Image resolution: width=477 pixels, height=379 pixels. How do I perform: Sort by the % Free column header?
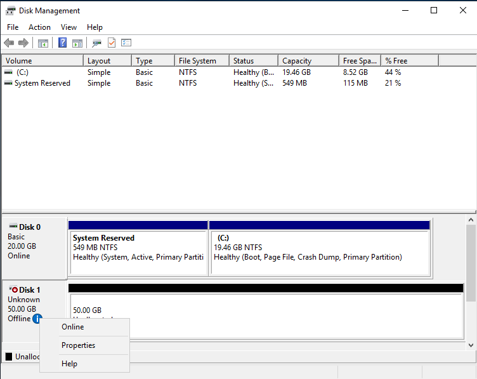pyautogui.click(x=410, y=60)
